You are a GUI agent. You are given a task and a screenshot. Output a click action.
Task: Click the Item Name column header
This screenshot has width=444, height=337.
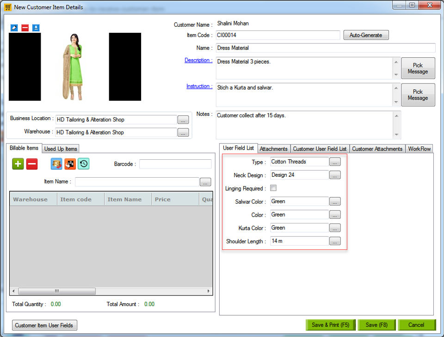[128, 199]
